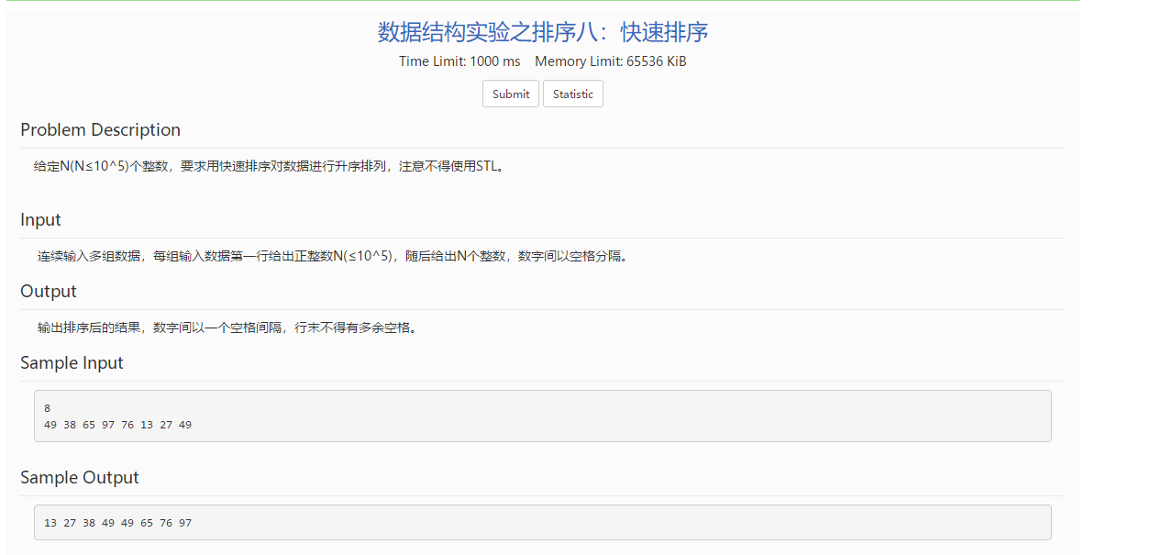Screen dimensions: 1151x555
Task: Open the Statistic page button
Action: pos(573,94)
